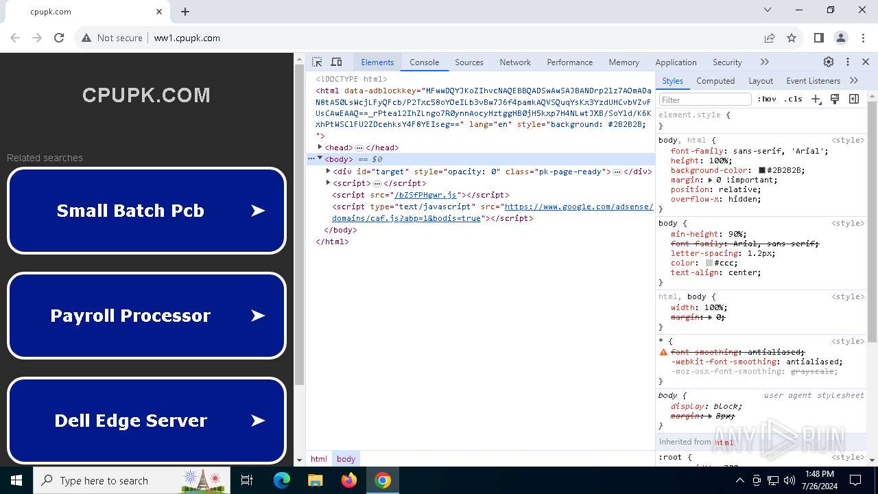Bookmark this tab with the star
Screen dimensions: 878x494
[x=792, y=38]
